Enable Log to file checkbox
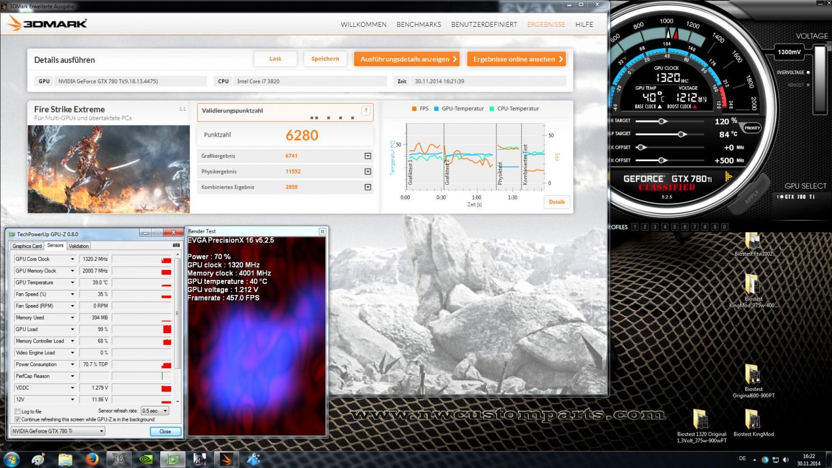Screen dimensions: 832x468 click(x=18, y=411)
